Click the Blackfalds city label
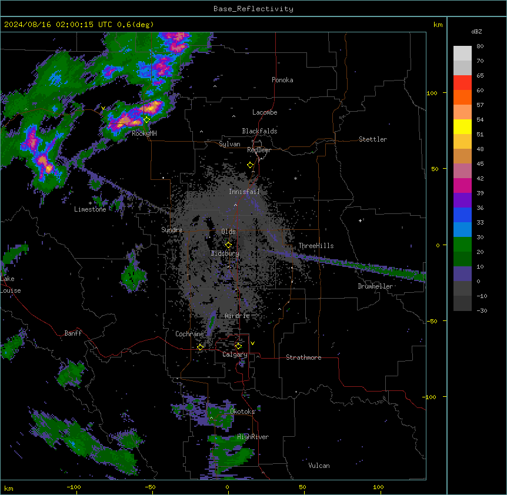The width and height of the screenshot is (507, 495). click(x=259, y=131)
